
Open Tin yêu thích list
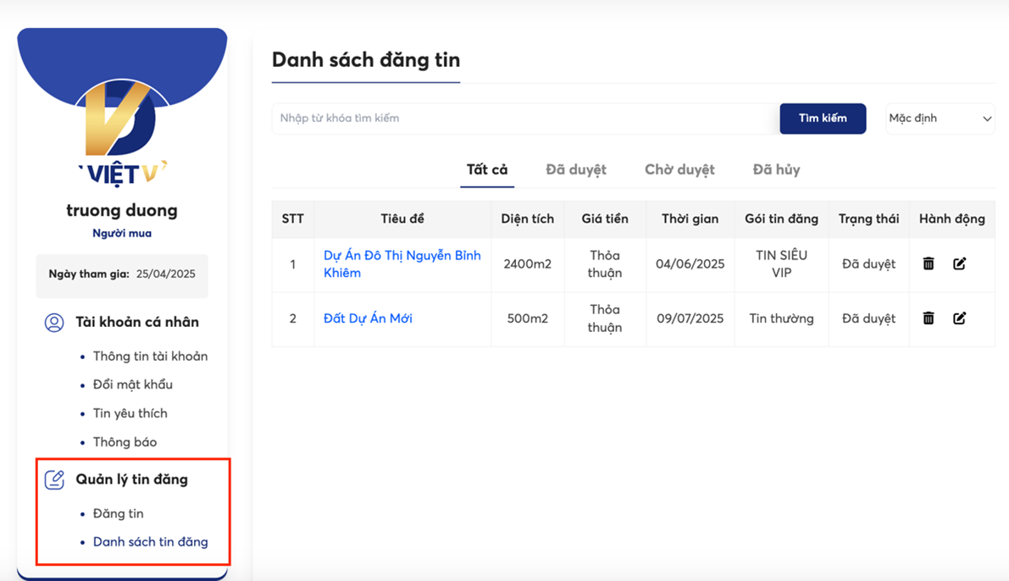tap(130, 413)
